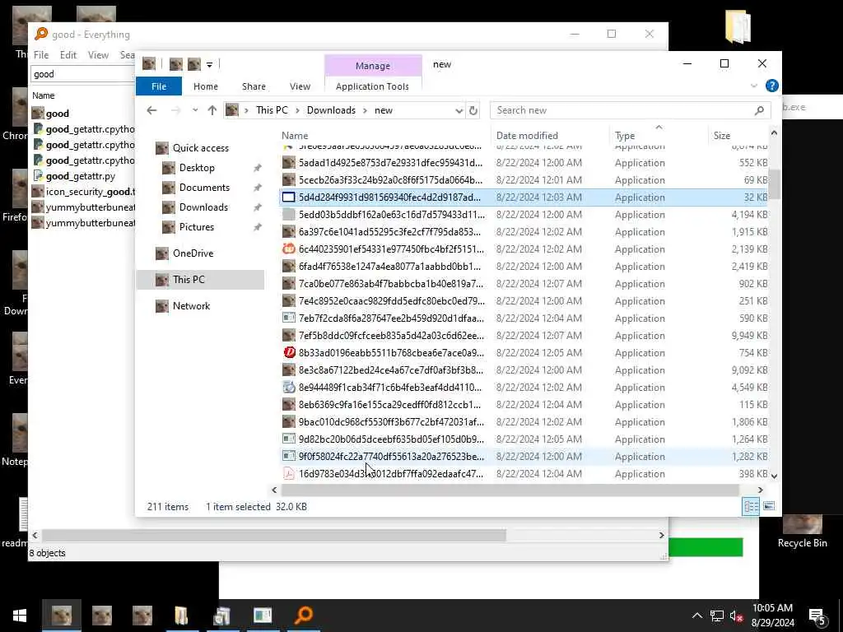The image size is (843, 632).
Task: Refresh the 'new' folder address bar
Action: click(x=473, y=111)
